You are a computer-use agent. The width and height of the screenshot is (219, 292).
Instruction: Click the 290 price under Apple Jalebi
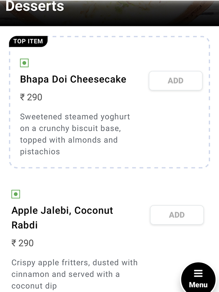(x=26, y=243)
